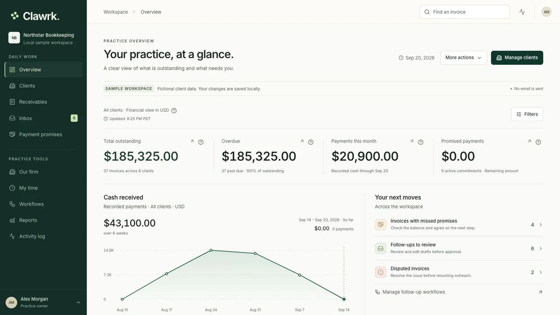This screenshot has width=560, height=315.
Task: Open Disputed invoices chevron
Action: 541,272
